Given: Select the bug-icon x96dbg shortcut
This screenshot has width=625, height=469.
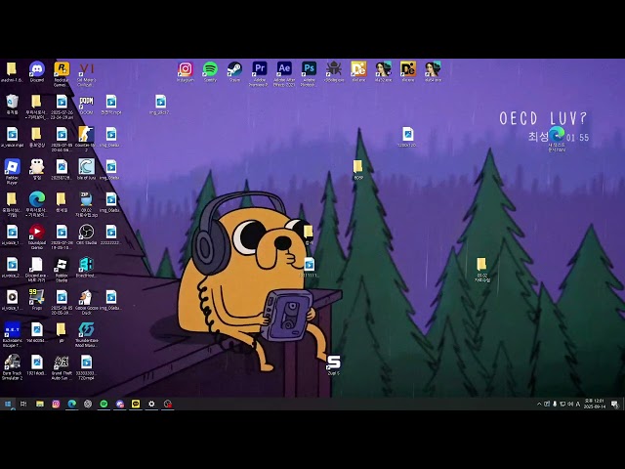Looking at the screenshot, I should (334, 69).
